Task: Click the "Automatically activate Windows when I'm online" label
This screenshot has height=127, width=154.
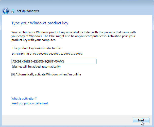Action: point(48,75)
